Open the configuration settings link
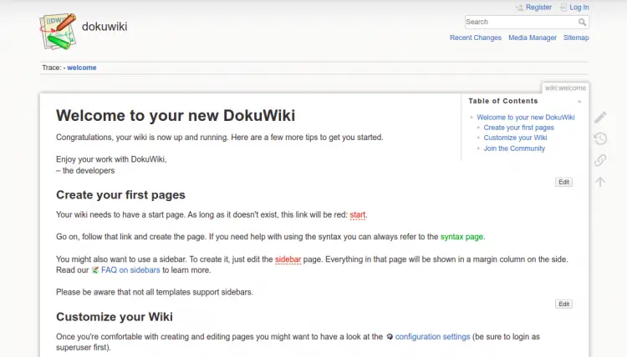The image size is (627, 357). pos(432,337)
